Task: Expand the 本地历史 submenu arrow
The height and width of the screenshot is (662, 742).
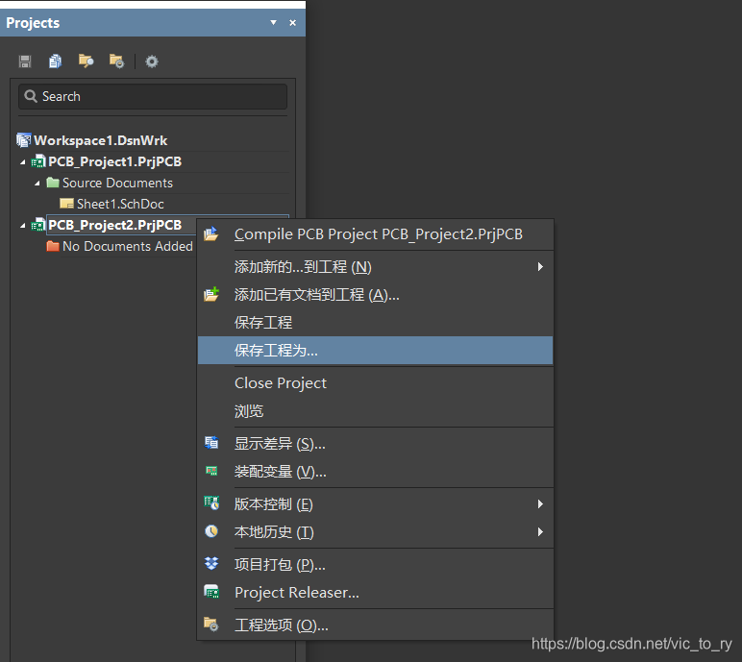Action: [540, 532]
